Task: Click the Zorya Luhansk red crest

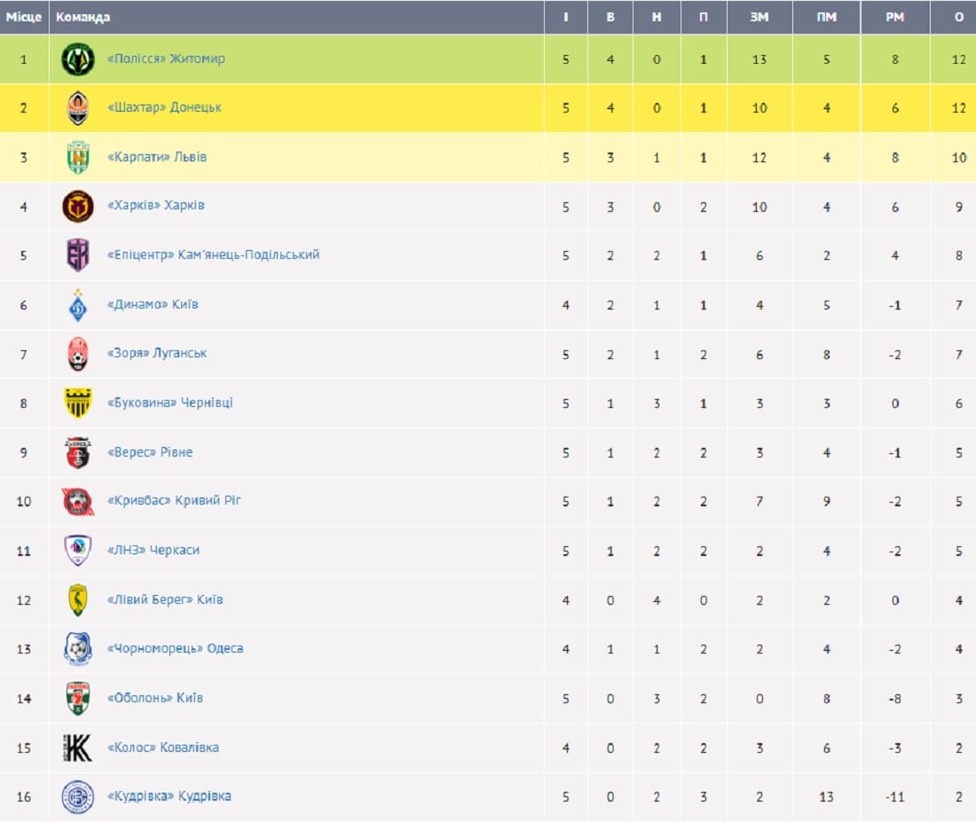Action: pos(78,354)
